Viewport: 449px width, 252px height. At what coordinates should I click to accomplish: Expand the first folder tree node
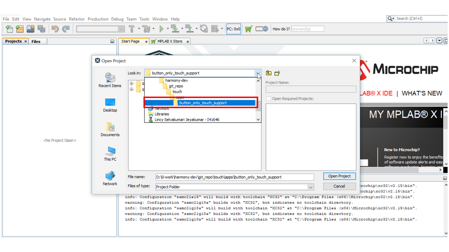tap(132, 83)
